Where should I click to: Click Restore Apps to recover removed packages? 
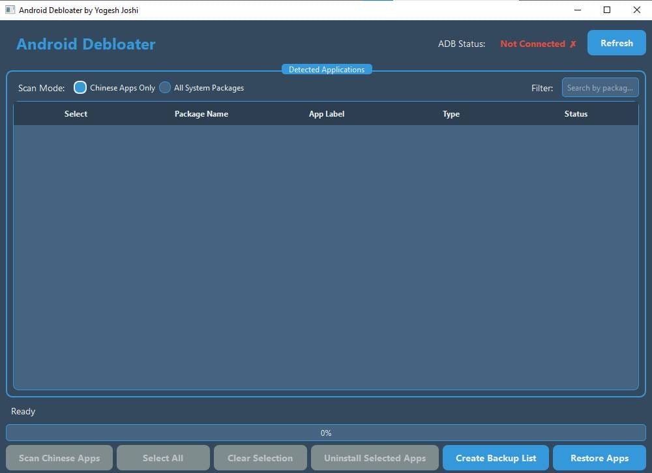(599, 457)
